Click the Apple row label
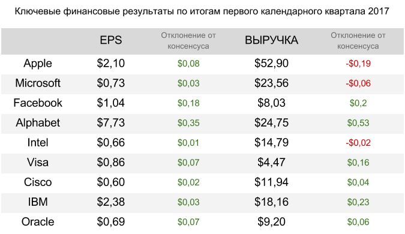The height and width of the screenshot is (234, 405). [x=38, y=64]
